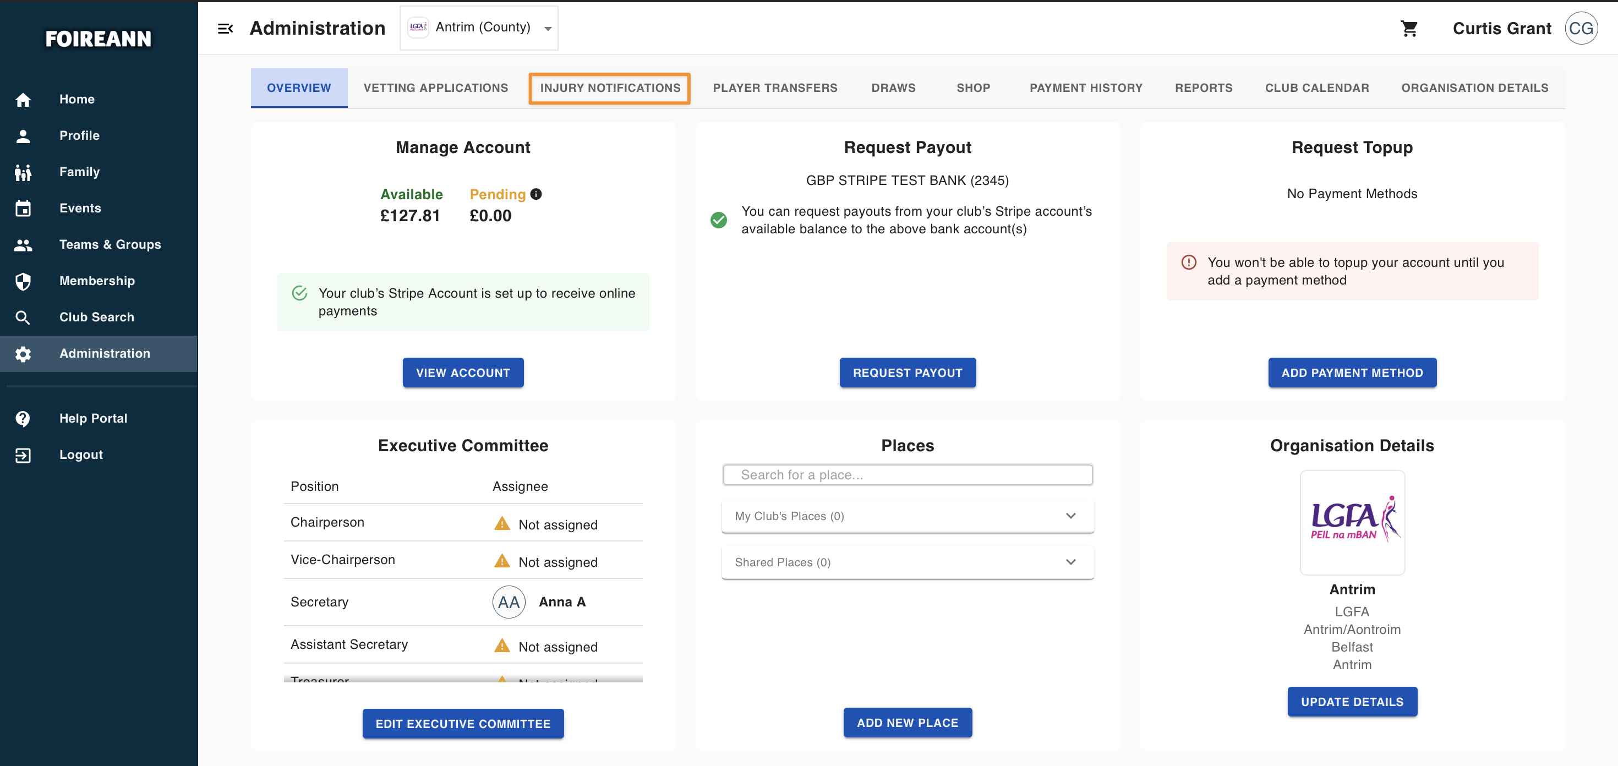Click Edit Executive Committee button
Image resolution: width=1618 pixels, height=766 pixels.
point(463,724)
